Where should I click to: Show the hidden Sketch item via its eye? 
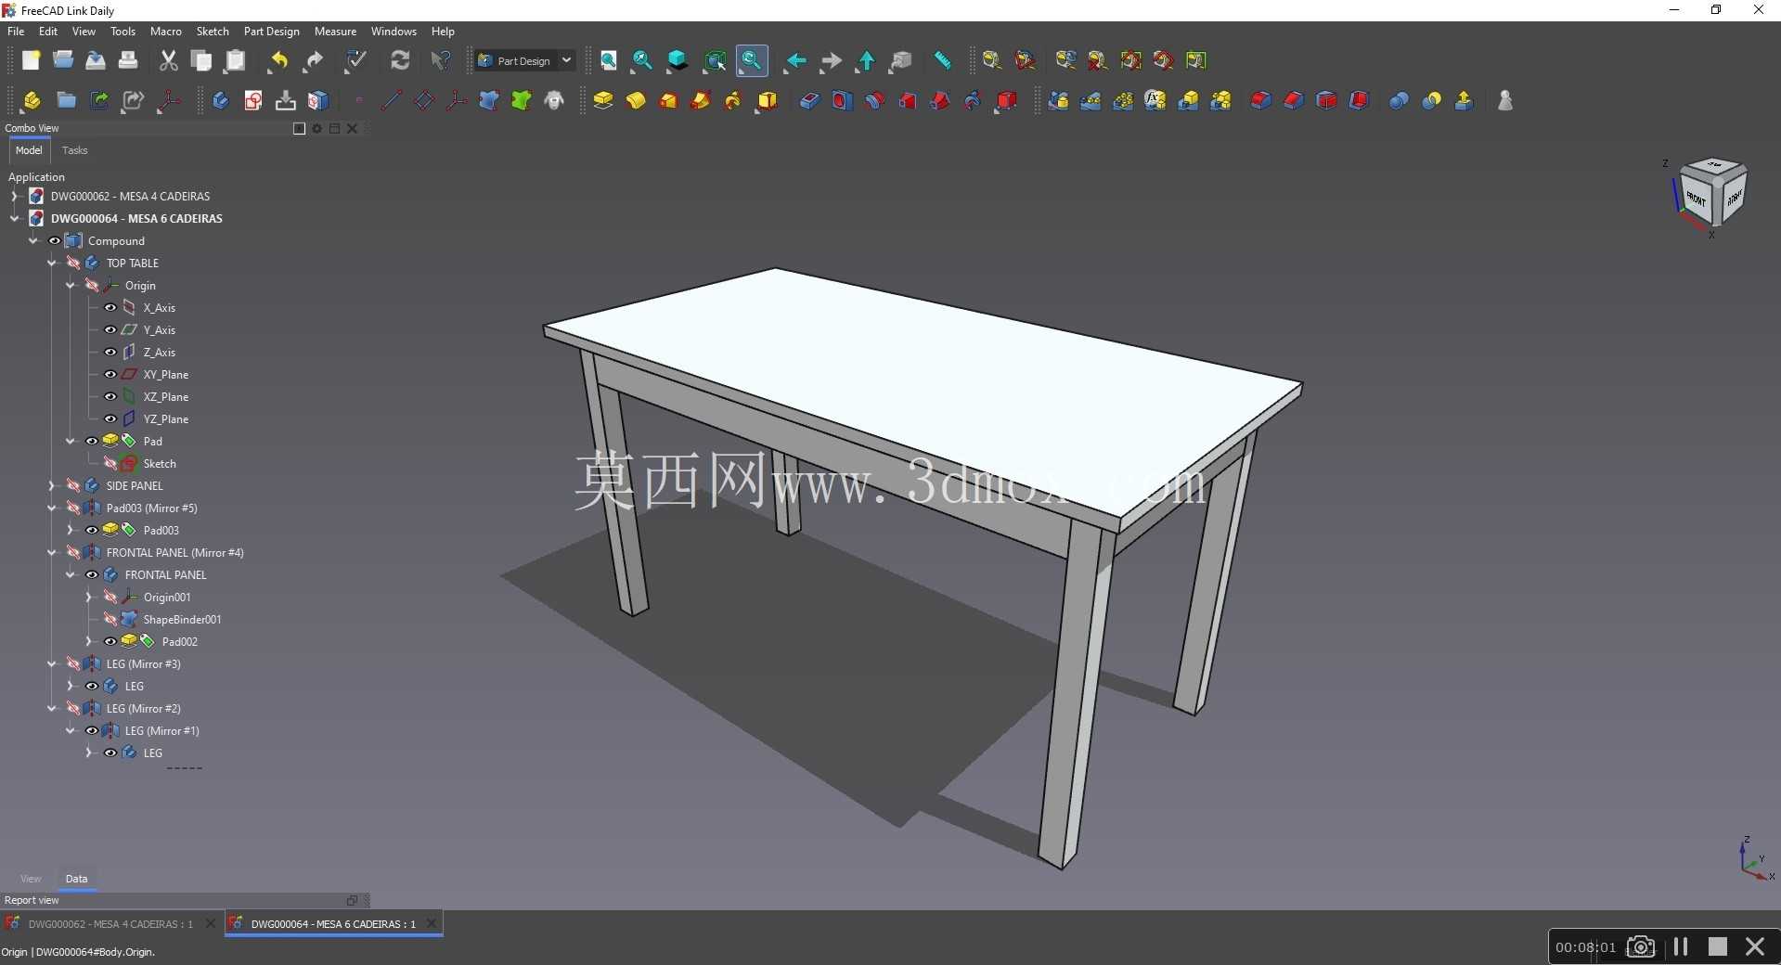coord(110,464)
